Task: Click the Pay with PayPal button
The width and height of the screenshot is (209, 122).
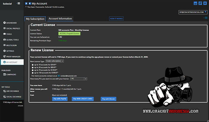Action: pos(60,99)
